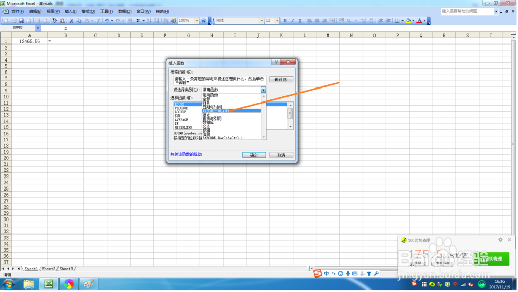This screenshot has width=518, height=292.
Task: Sort descending with the Z-A icon
Action: (156, 21)
